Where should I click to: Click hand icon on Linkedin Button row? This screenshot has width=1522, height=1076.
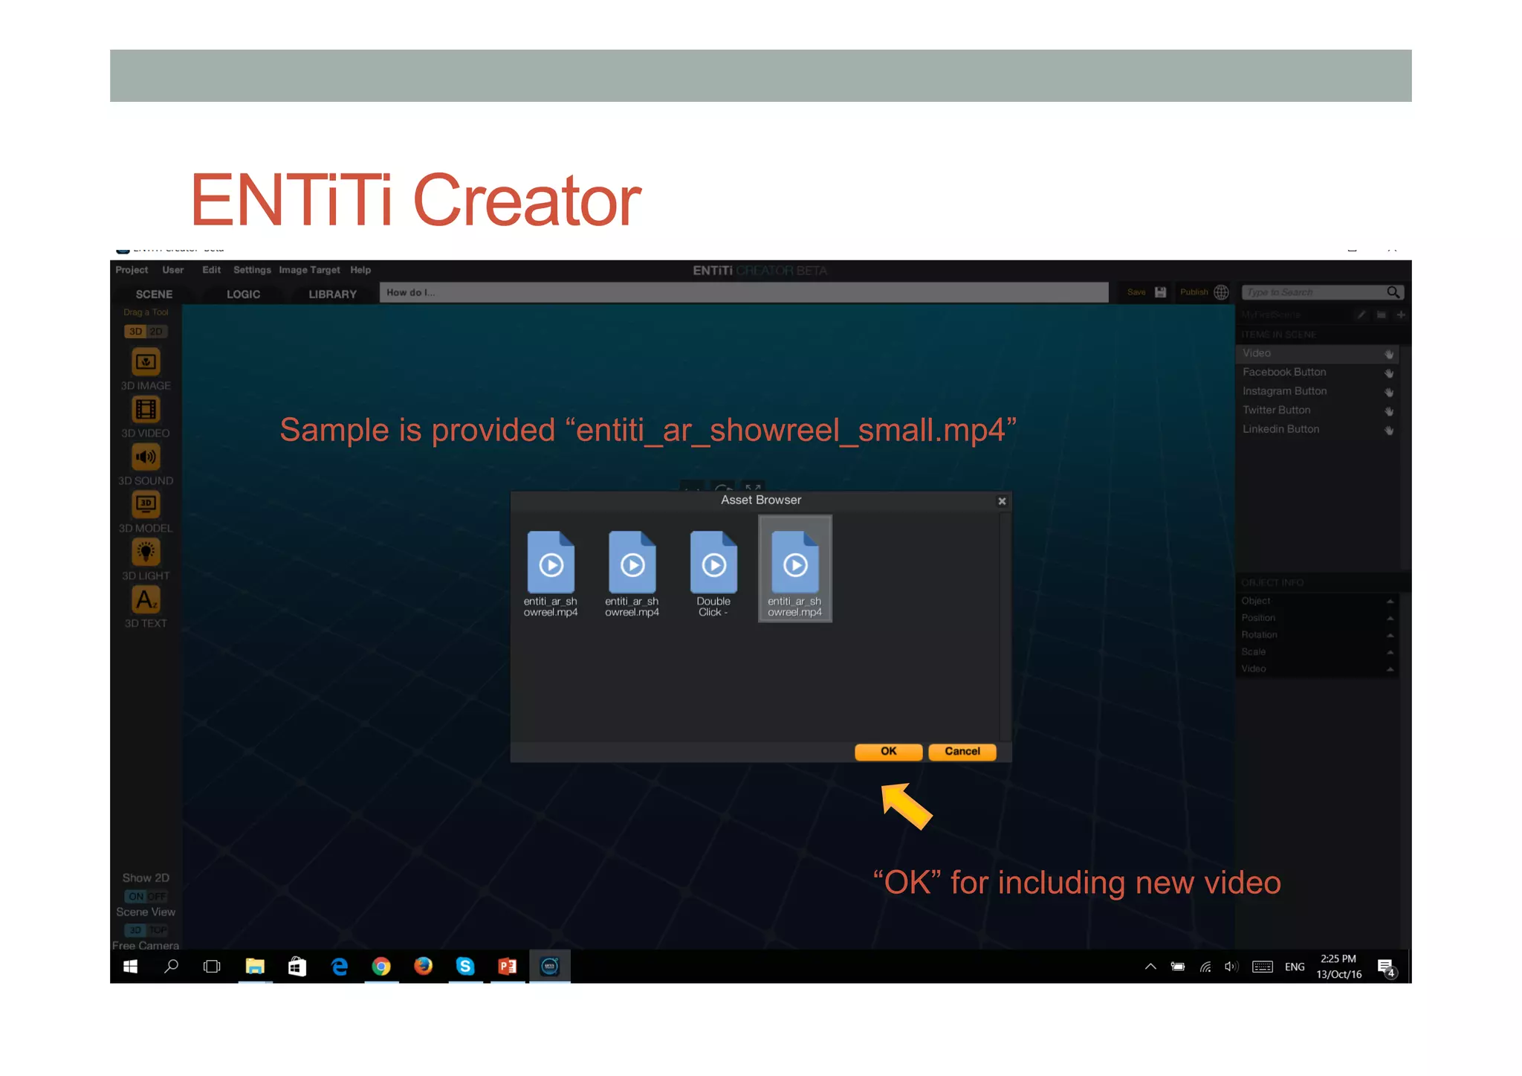pos(1388,430)
